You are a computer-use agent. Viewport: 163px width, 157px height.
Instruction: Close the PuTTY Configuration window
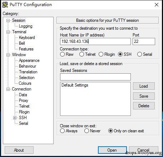click(157, 5)
